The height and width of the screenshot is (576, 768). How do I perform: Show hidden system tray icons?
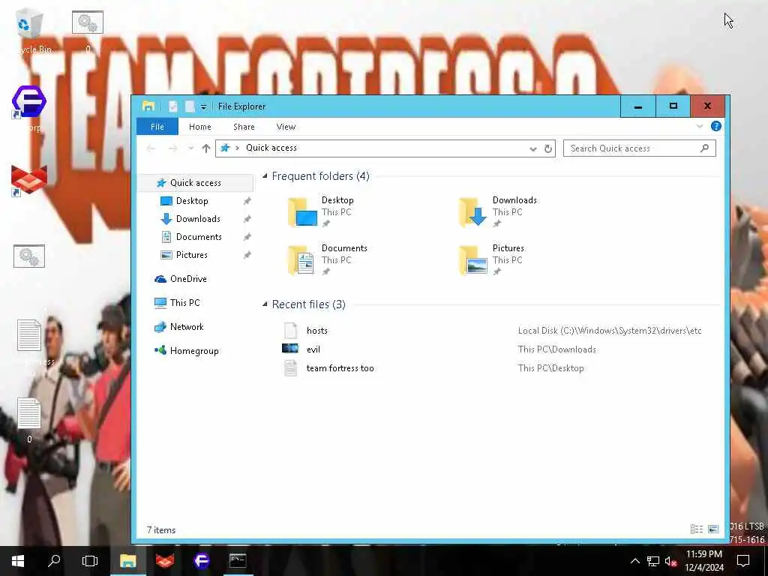tap(634, 561)
